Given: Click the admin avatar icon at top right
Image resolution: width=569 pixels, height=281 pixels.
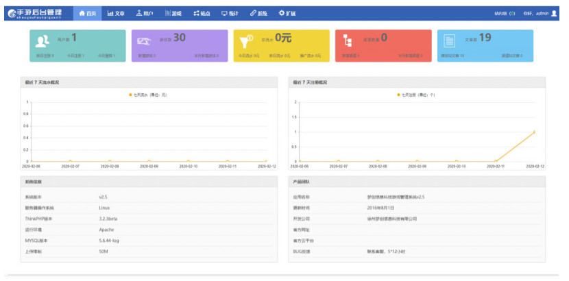Looking at the screenshot, I should coord(554,13).
